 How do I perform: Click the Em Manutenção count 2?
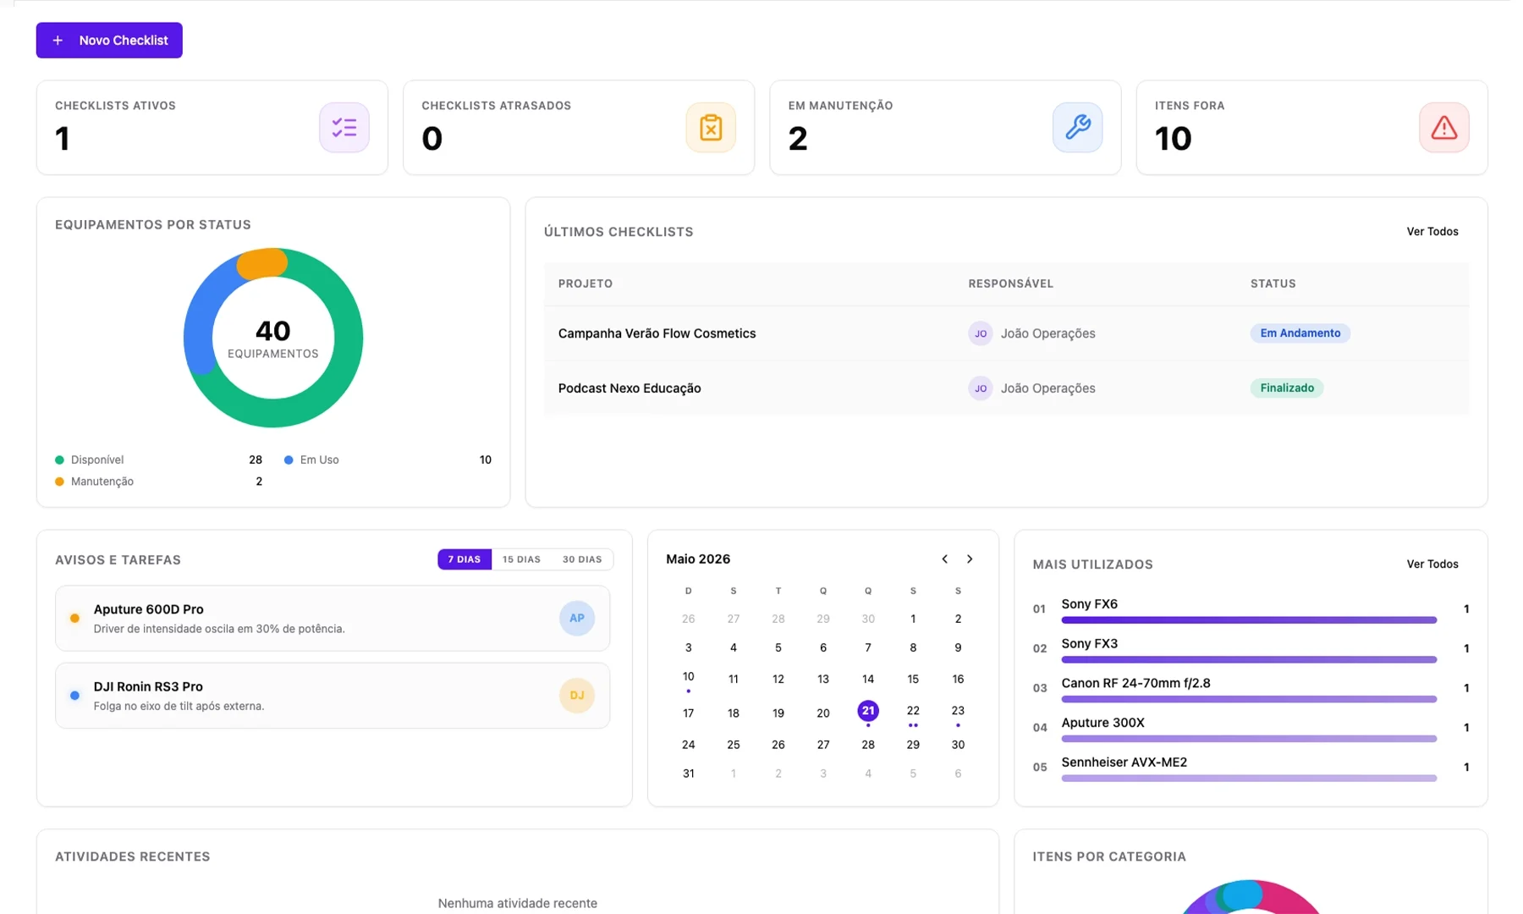(798, 139)
